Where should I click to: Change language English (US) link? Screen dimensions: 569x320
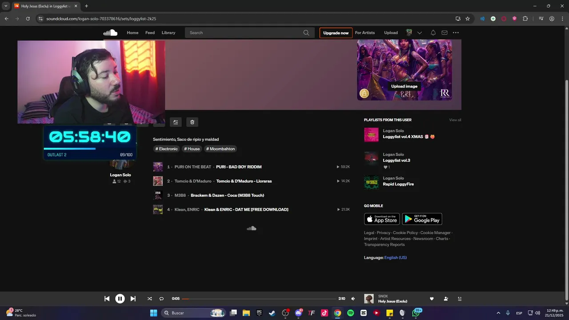pos(396,258)
